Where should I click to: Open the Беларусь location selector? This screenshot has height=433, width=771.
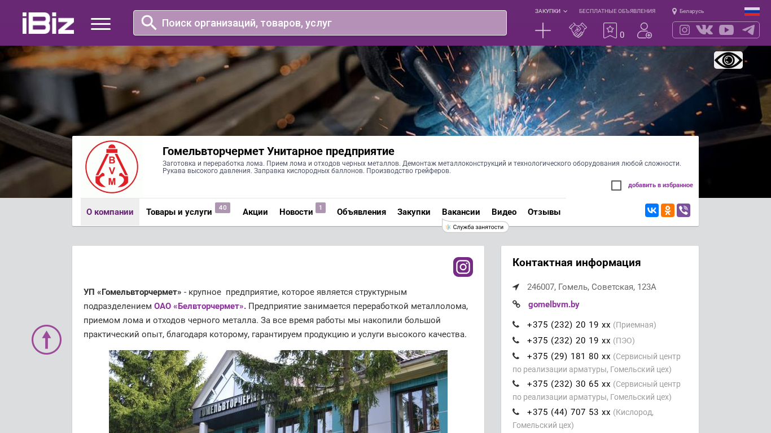(688, 11)
